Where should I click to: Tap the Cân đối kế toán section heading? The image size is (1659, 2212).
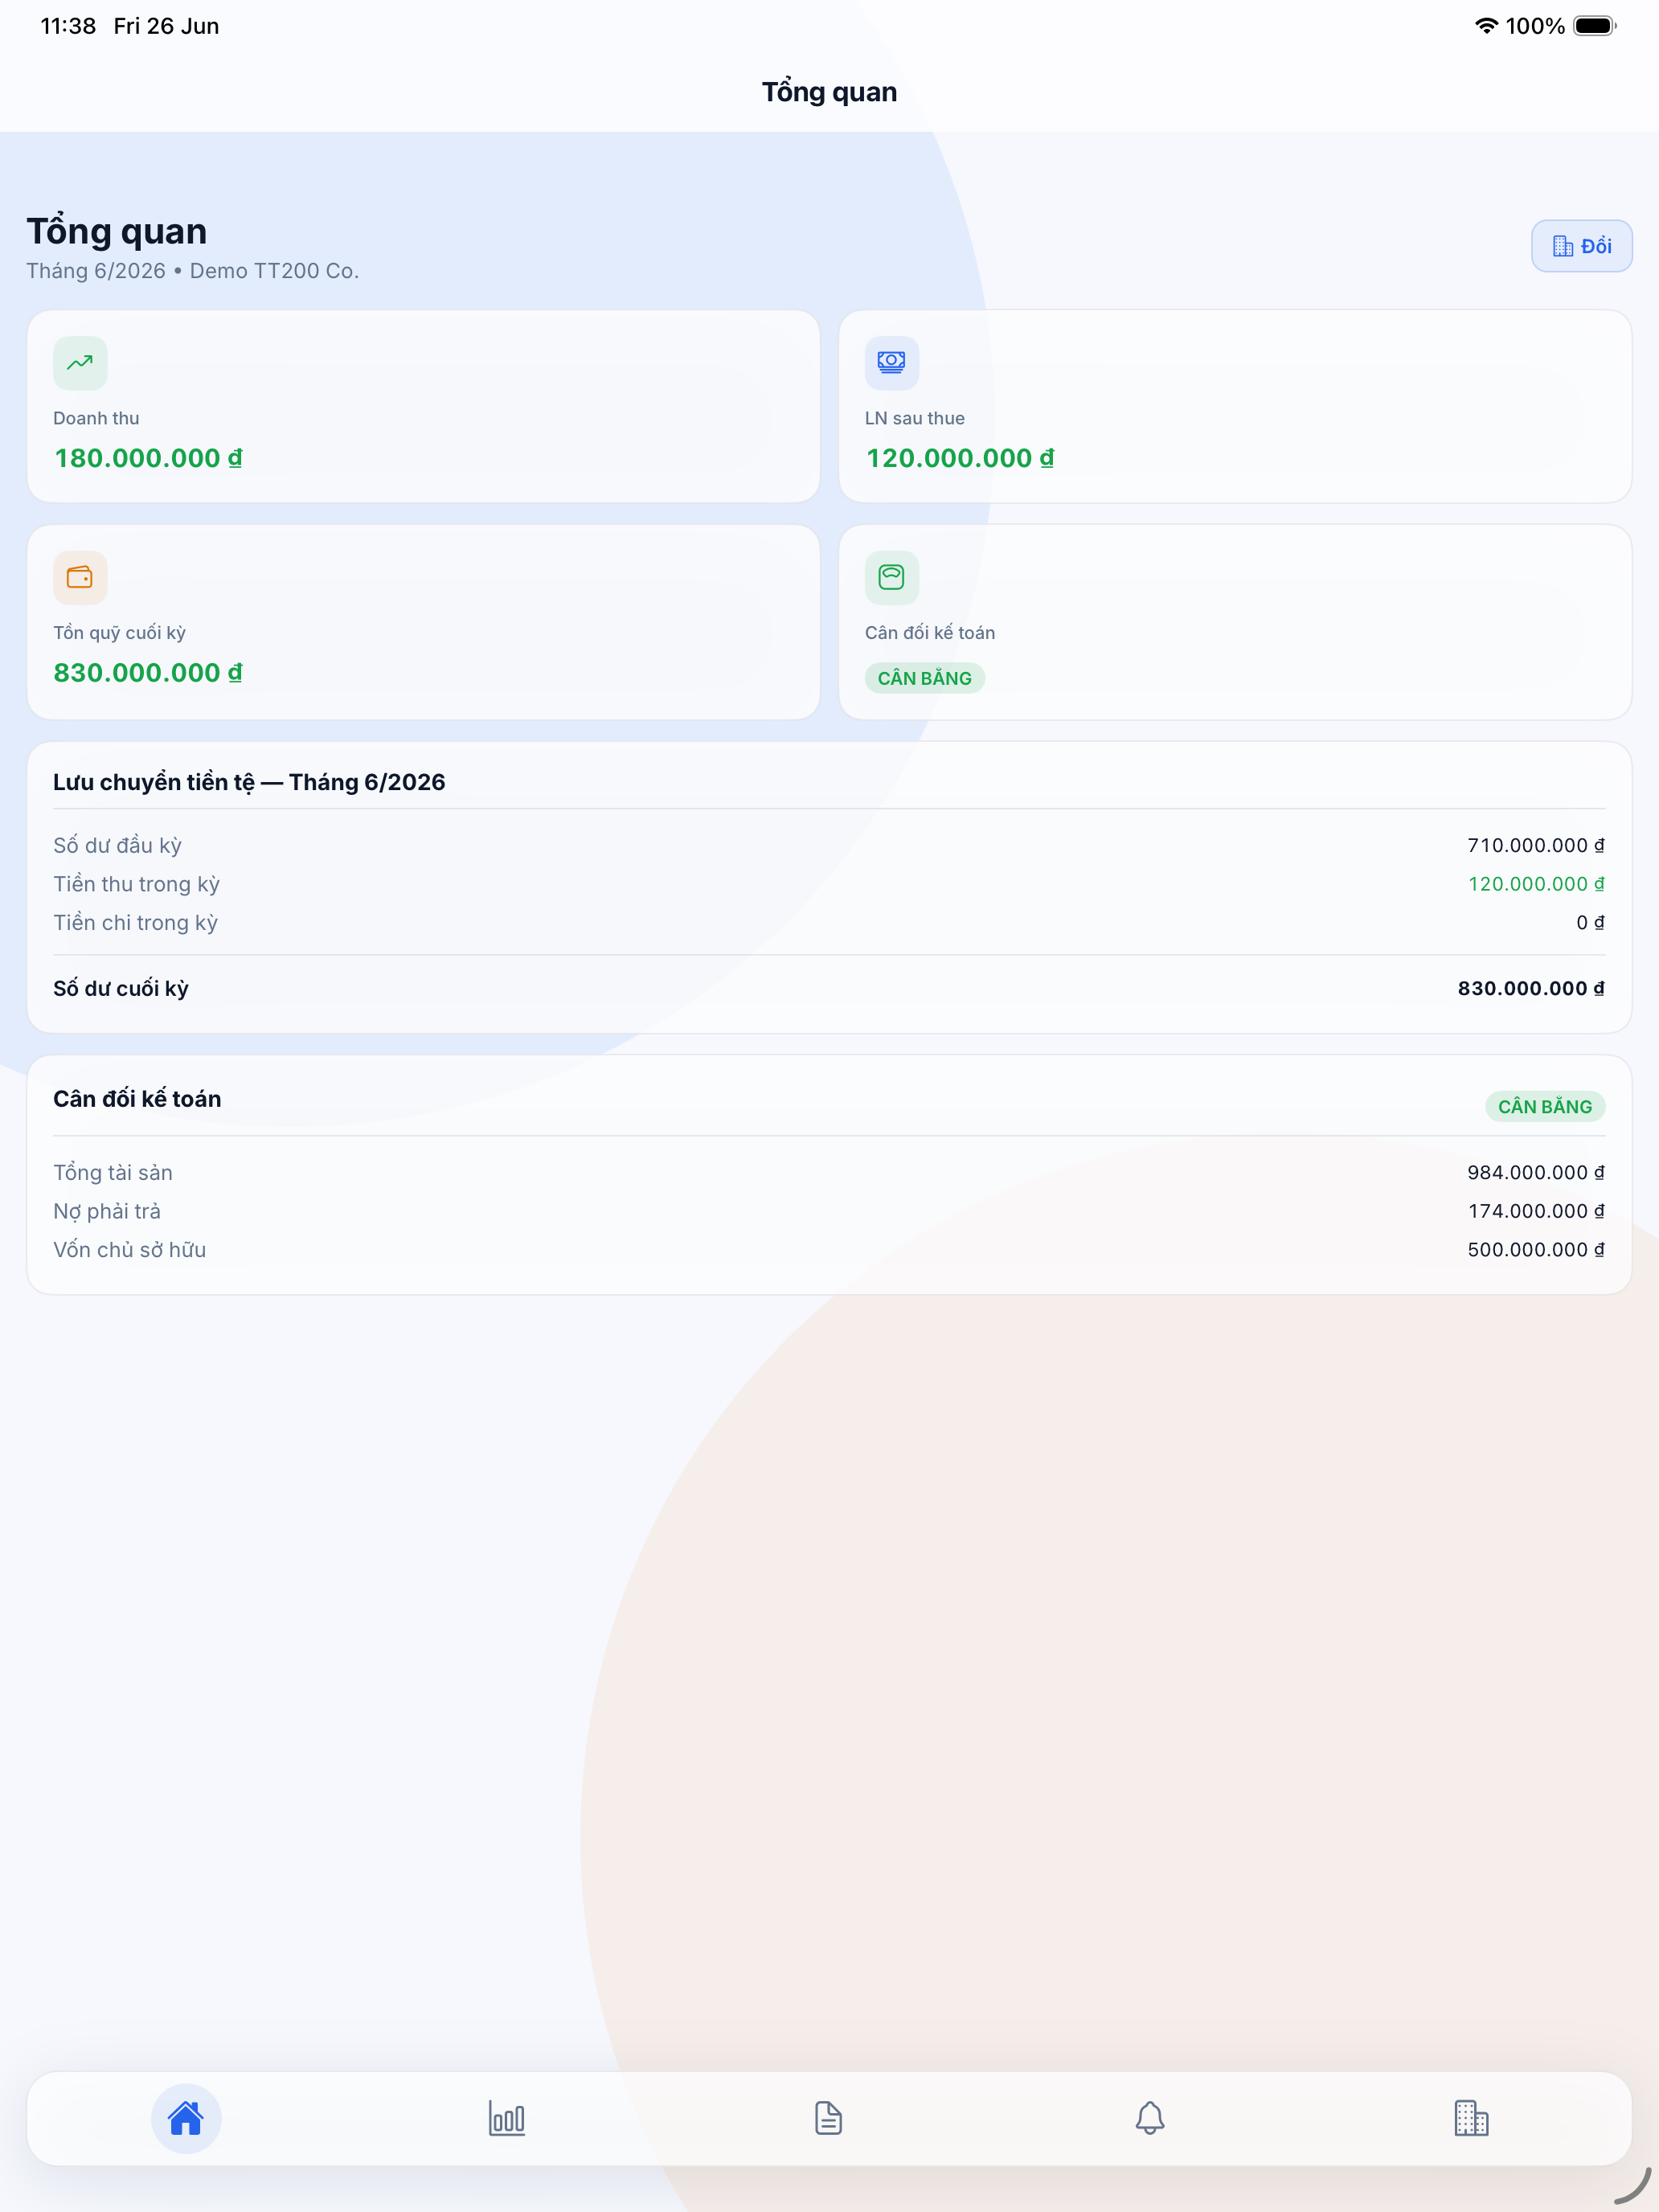click(137, 1099)
